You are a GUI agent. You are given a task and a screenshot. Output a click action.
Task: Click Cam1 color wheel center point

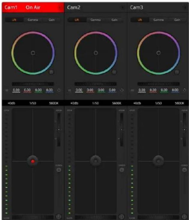coord(33,53)
